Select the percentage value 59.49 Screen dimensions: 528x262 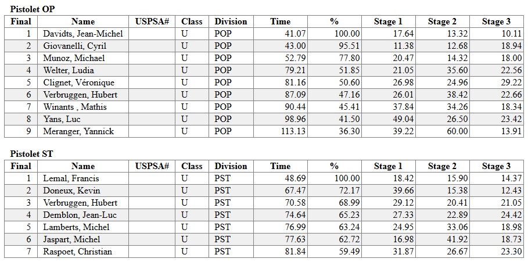click(348, 252)
